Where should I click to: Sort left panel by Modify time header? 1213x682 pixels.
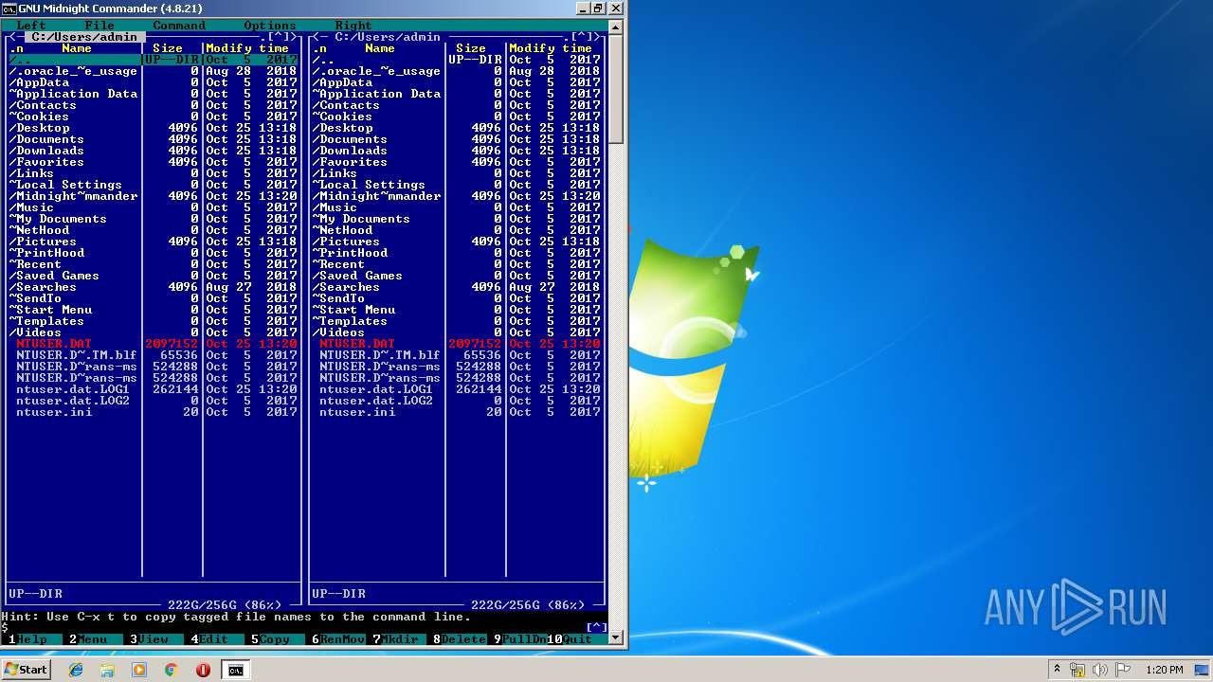coord(247,48)
